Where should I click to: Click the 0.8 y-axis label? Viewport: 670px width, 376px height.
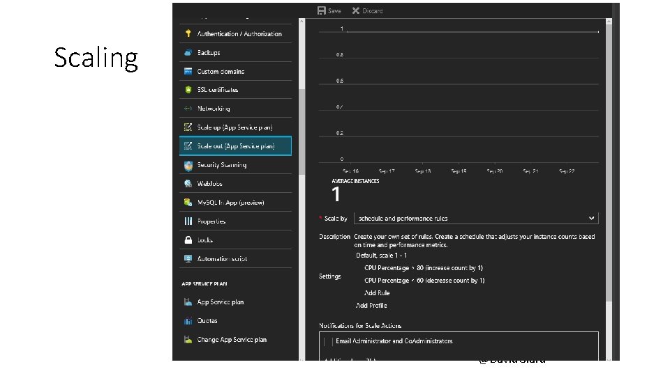coord(340,54)
